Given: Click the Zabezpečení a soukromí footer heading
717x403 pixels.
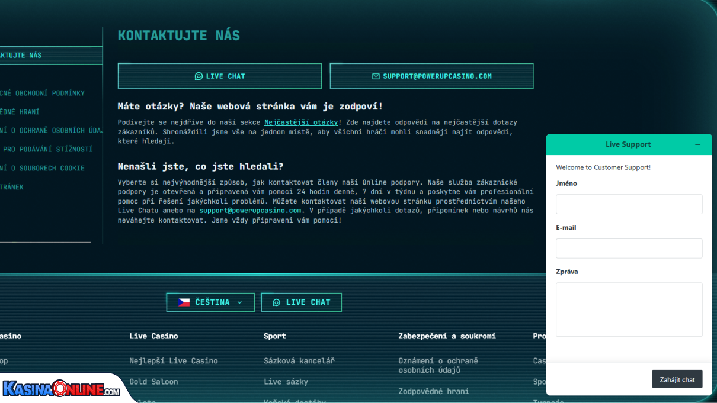Looking at the screenshot, I should coord(447,336).
